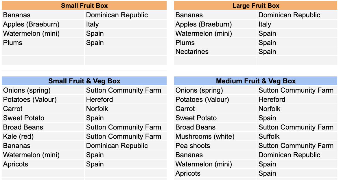
Task: Click Onions (spring) in Small Fruit & Veg Box
Action: click(x=43, y=90)
